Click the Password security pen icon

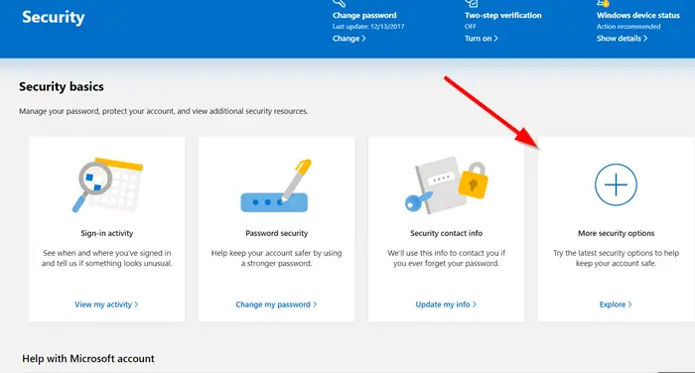pos(276,186)
